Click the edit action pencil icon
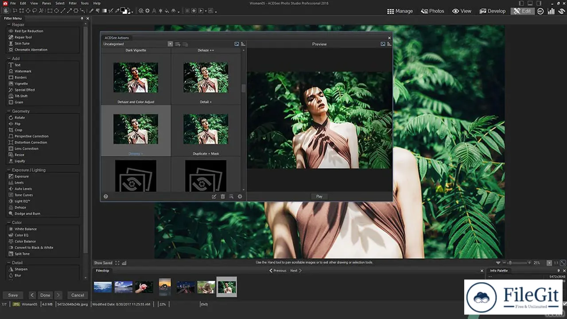The height and width of the screenshot is (319, 567). (214, 196)
